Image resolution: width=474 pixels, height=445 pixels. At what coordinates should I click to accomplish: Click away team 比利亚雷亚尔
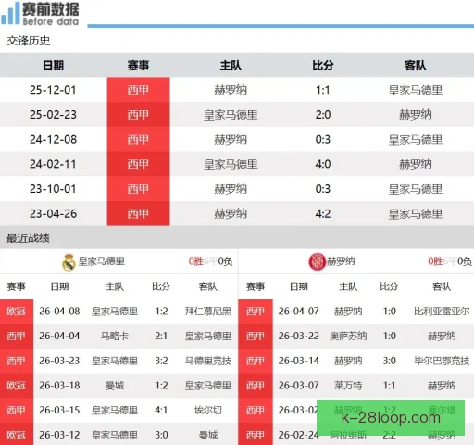coord(442,311)
